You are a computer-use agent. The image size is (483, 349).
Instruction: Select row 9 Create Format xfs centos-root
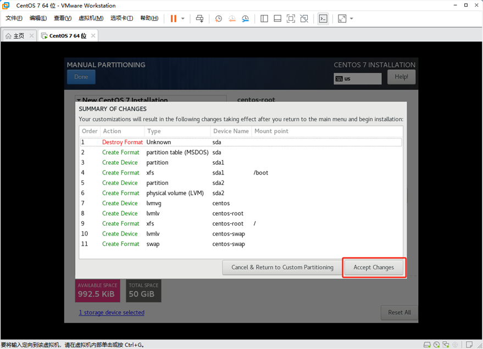click(241, 223)
